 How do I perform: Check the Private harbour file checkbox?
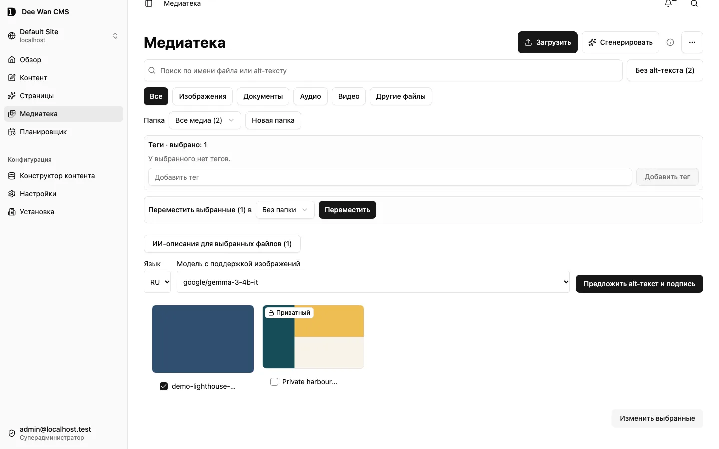274,382
